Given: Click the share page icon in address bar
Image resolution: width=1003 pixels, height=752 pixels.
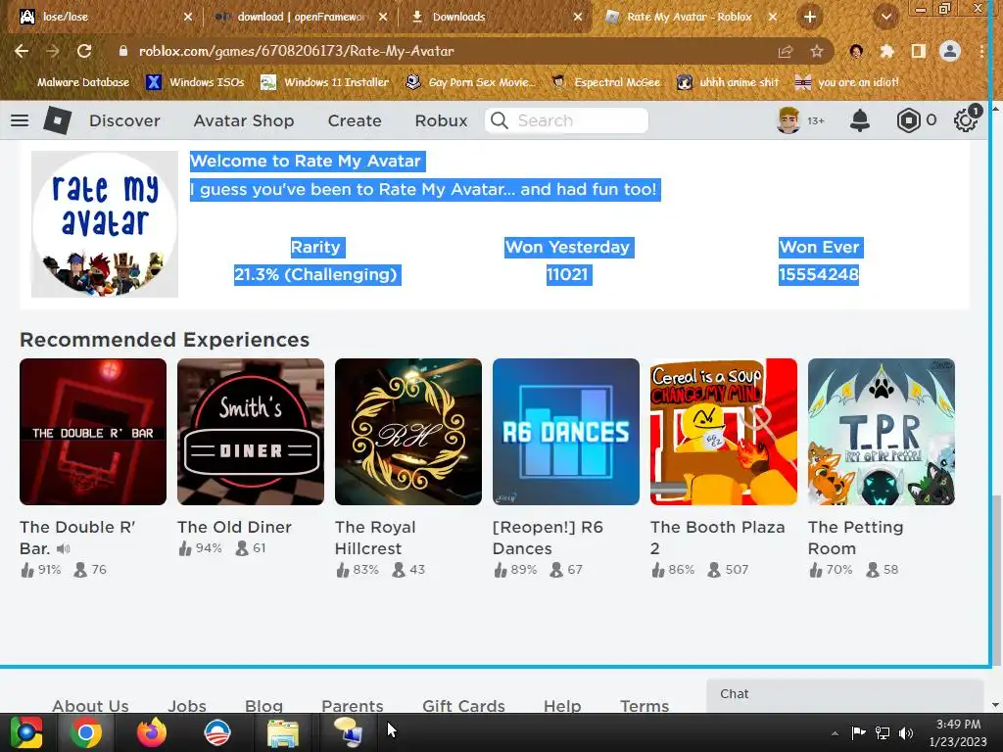Looking at the screenshot, I should click(x=785, y=51).
